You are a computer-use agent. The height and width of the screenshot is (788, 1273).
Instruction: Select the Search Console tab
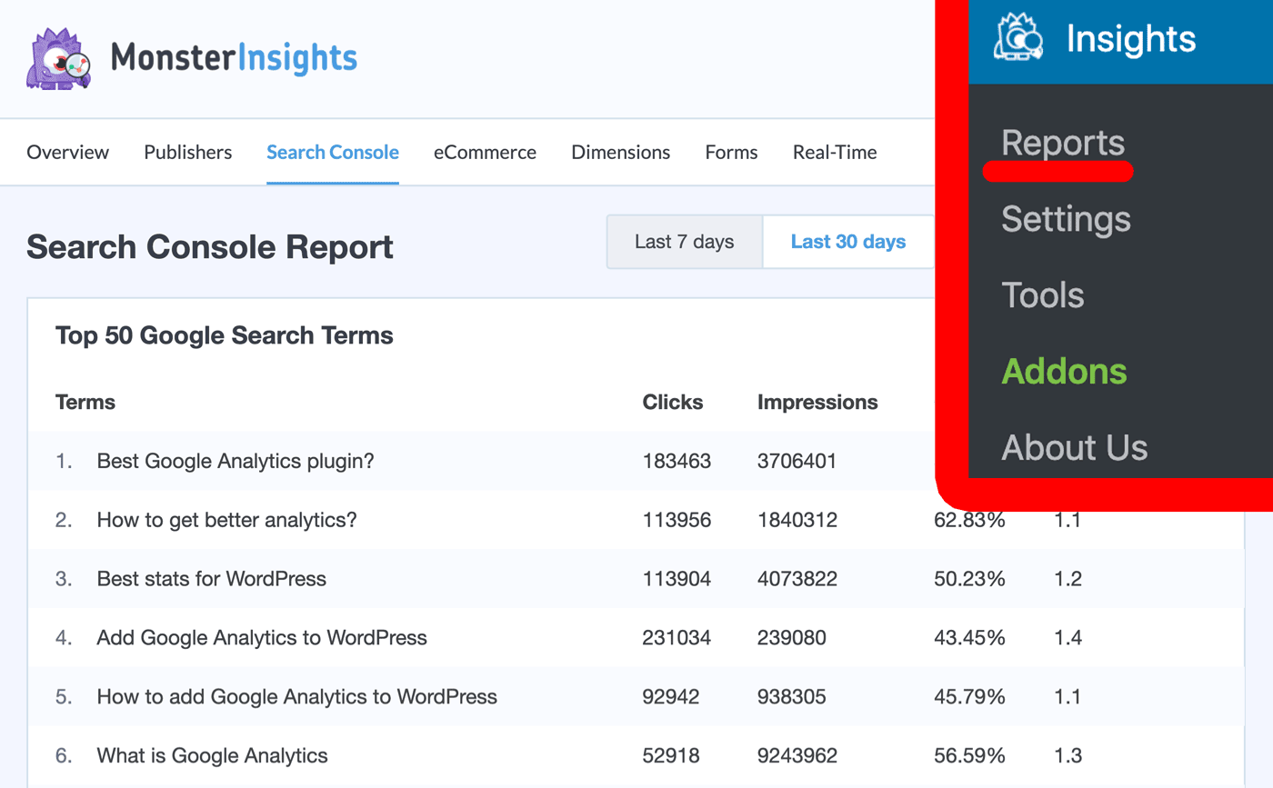333,153
